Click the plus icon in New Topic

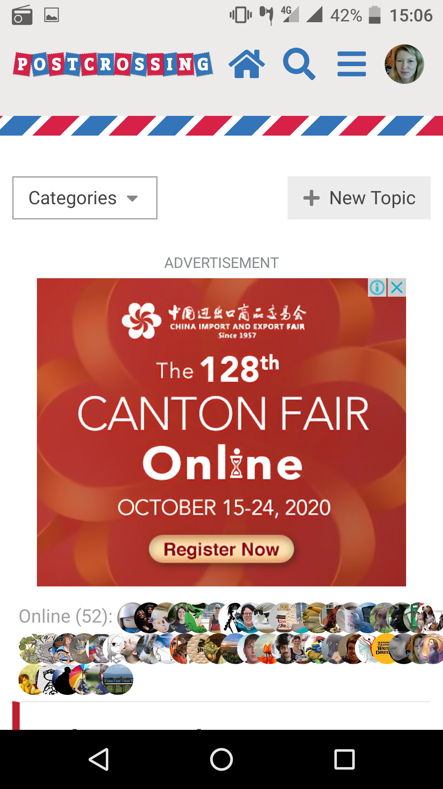(x=311, y=198)
